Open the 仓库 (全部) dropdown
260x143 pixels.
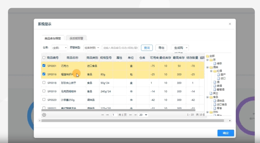click(x=59, y=48)
